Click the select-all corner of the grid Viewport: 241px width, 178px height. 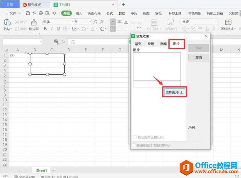click(6, 50)
